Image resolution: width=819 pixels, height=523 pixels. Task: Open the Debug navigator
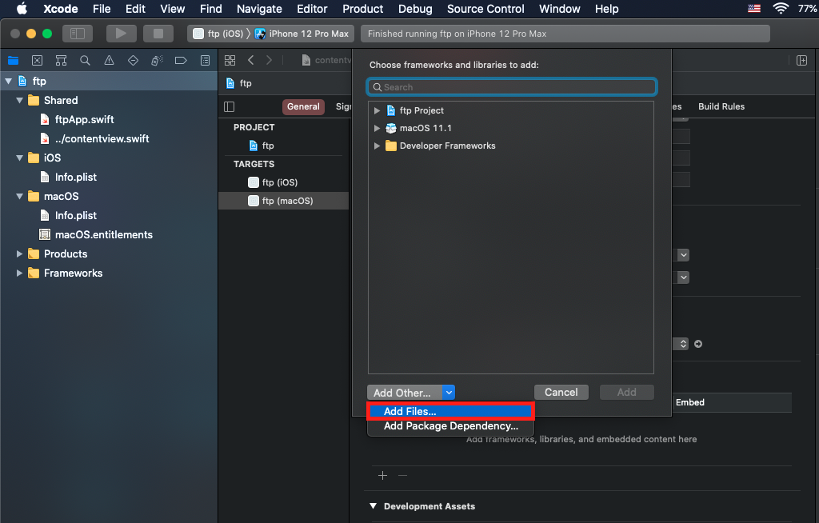(x=157, y=61)
